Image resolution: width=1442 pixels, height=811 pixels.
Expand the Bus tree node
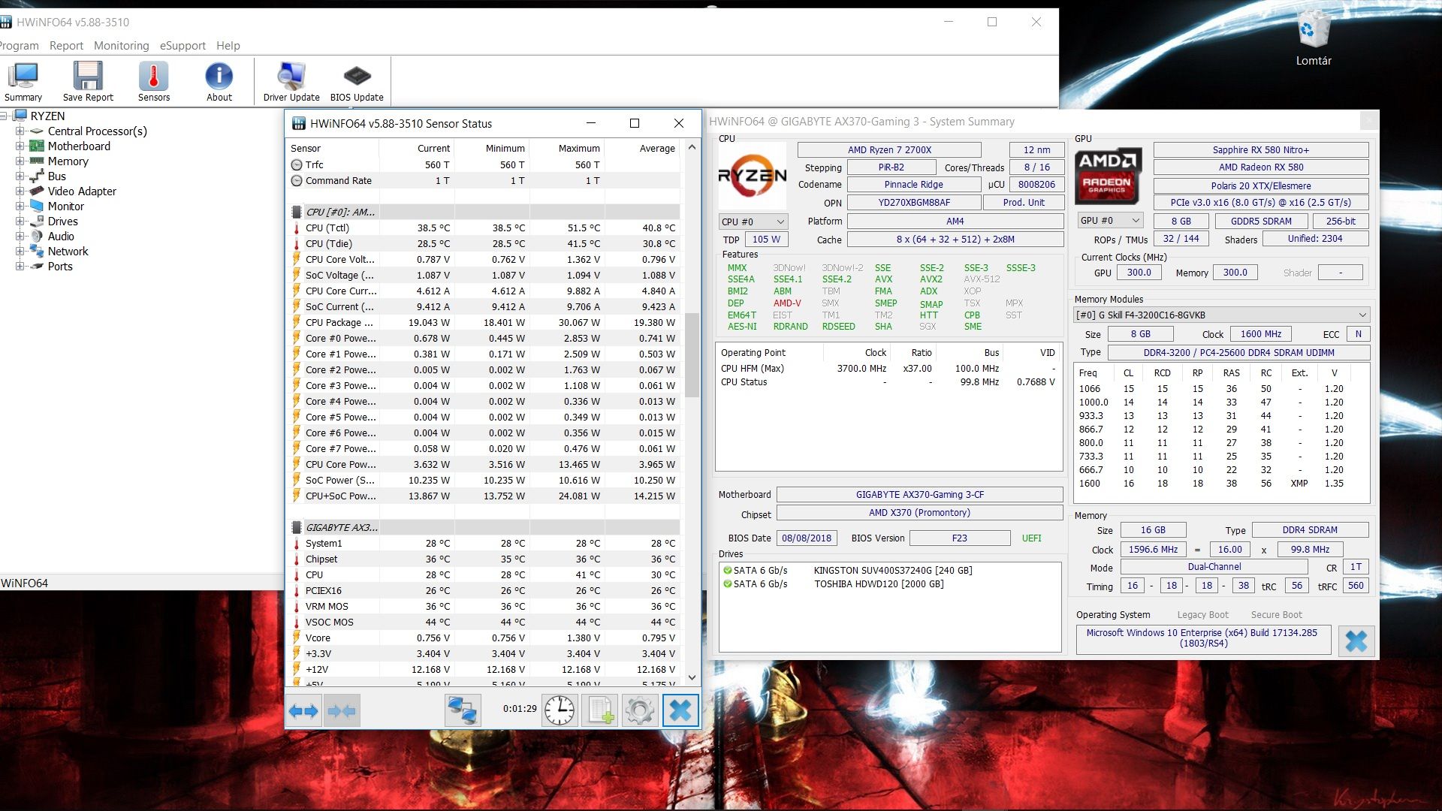(20, 176)
